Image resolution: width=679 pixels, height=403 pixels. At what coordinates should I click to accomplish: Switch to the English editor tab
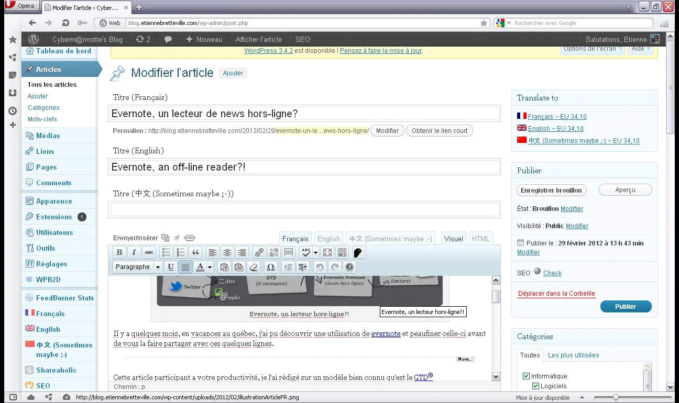tap(329, 239)
